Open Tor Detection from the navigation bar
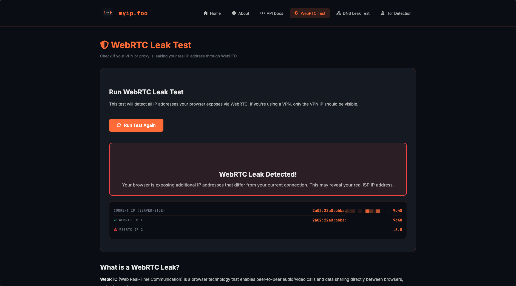Screen dimensions: 516x286 pyautogui.click(x=396, y=13)
